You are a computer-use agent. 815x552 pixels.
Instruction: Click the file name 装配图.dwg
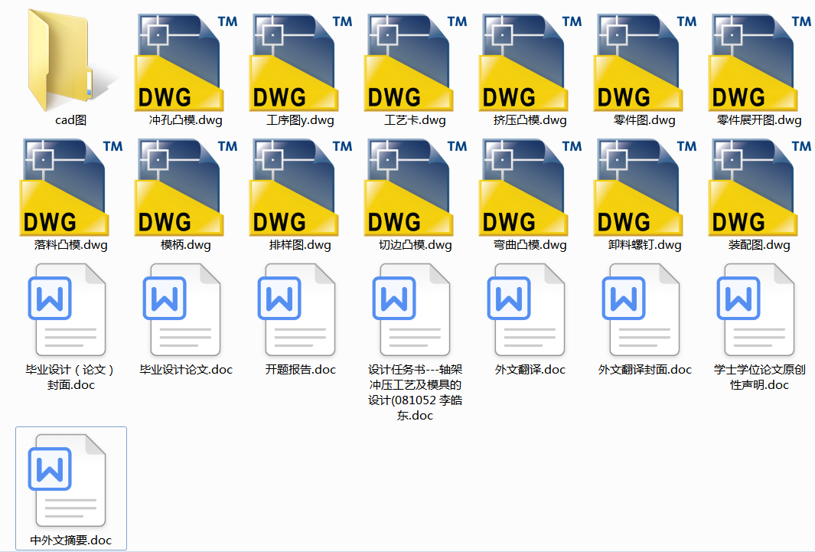coord(759,245)
